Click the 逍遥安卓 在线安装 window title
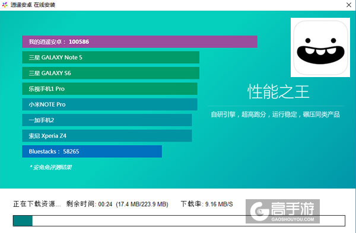This screenshot has height=233, width=356. pos(33,5)
